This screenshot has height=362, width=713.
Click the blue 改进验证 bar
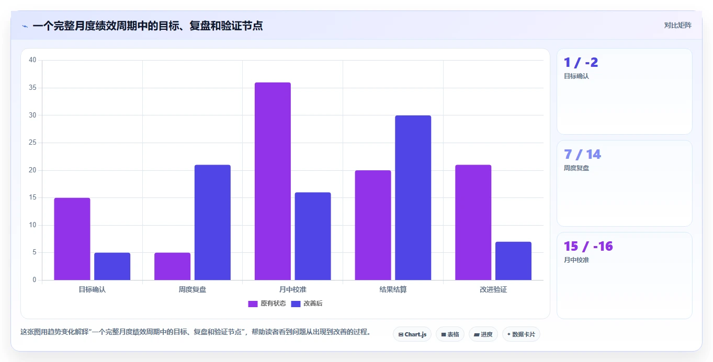click(x=513, y=261)
